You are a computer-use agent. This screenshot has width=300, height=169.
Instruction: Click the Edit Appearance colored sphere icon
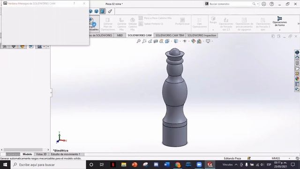(193, 41)
